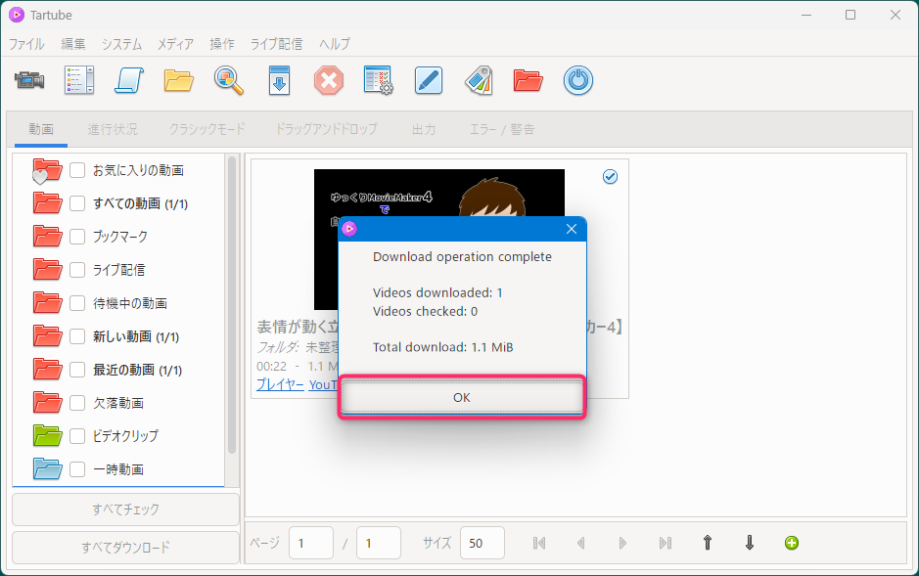Viewport: 919px width, 576px height.
Task: Click the magnifier Check all icon
Action: coord(229,80)
